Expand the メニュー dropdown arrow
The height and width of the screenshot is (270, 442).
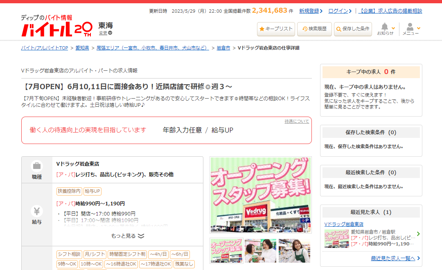point(419,28)
